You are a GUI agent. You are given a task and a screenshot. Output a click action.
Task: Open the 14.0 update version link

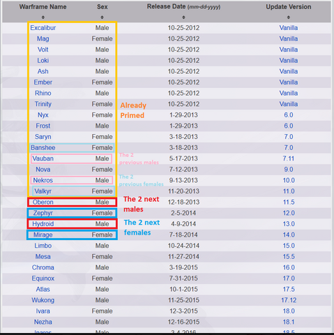[289, 235]
